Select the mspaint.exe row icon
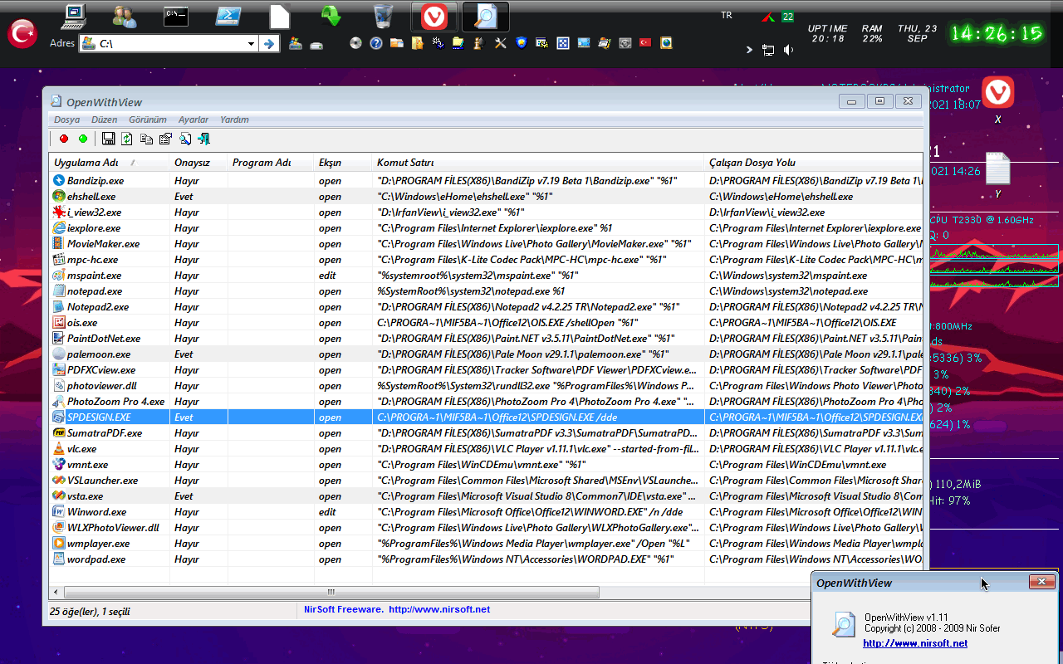Screen dimensions: 1063x664 point(59,275)
